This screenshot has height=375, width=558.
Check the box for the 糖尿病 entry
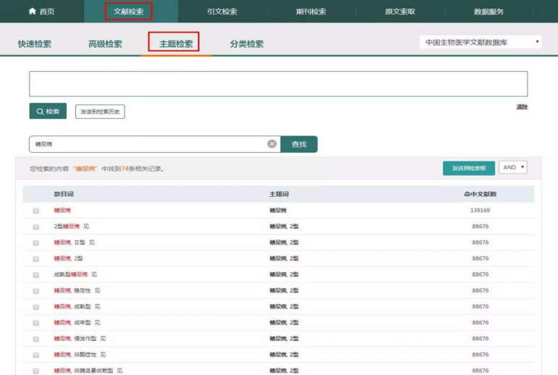coord(36,211)
